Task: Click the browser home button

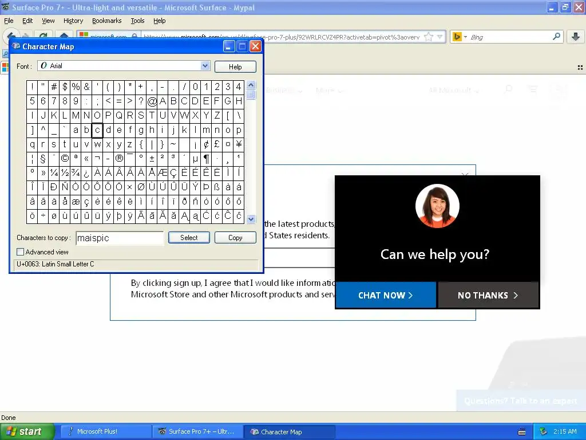Action: click(64, 36)
